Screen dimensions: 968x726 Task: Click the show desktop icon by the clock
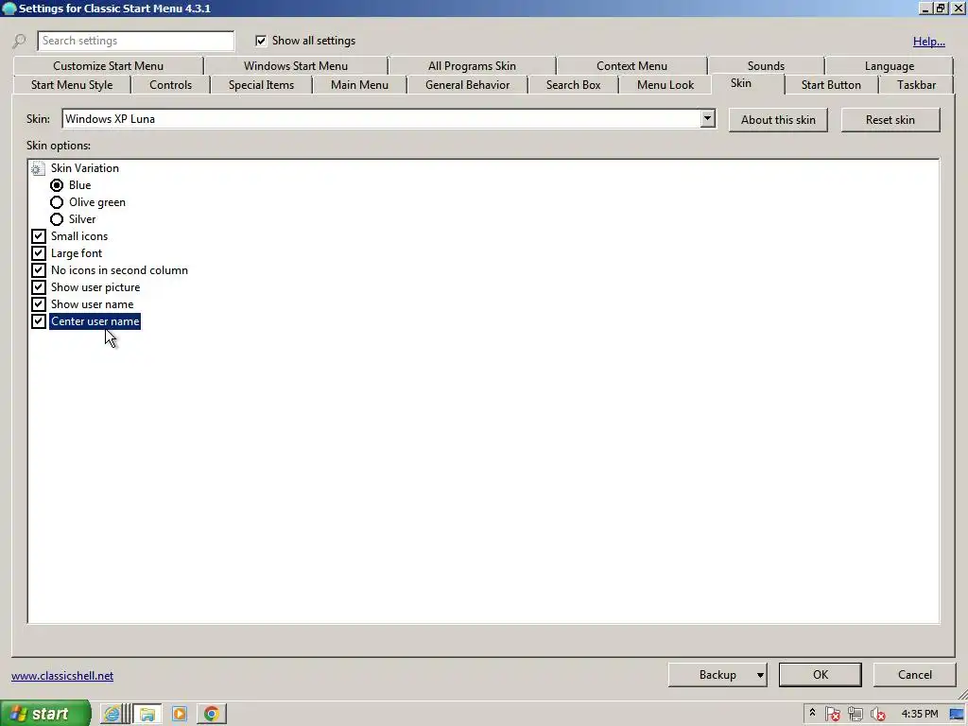pos(957,714)
